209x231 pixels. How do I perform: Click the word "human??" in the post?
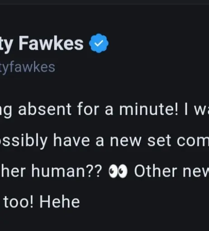click(66, 171)
